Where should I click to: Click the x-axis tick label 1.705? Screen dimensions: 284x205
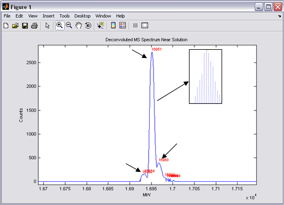point(194,189)
